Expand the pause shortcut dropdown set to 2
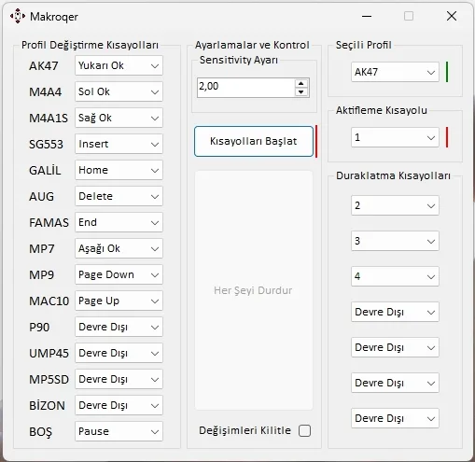 [395, 205]
